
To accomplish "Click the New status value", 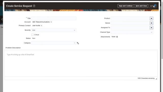I will point(34,38).
